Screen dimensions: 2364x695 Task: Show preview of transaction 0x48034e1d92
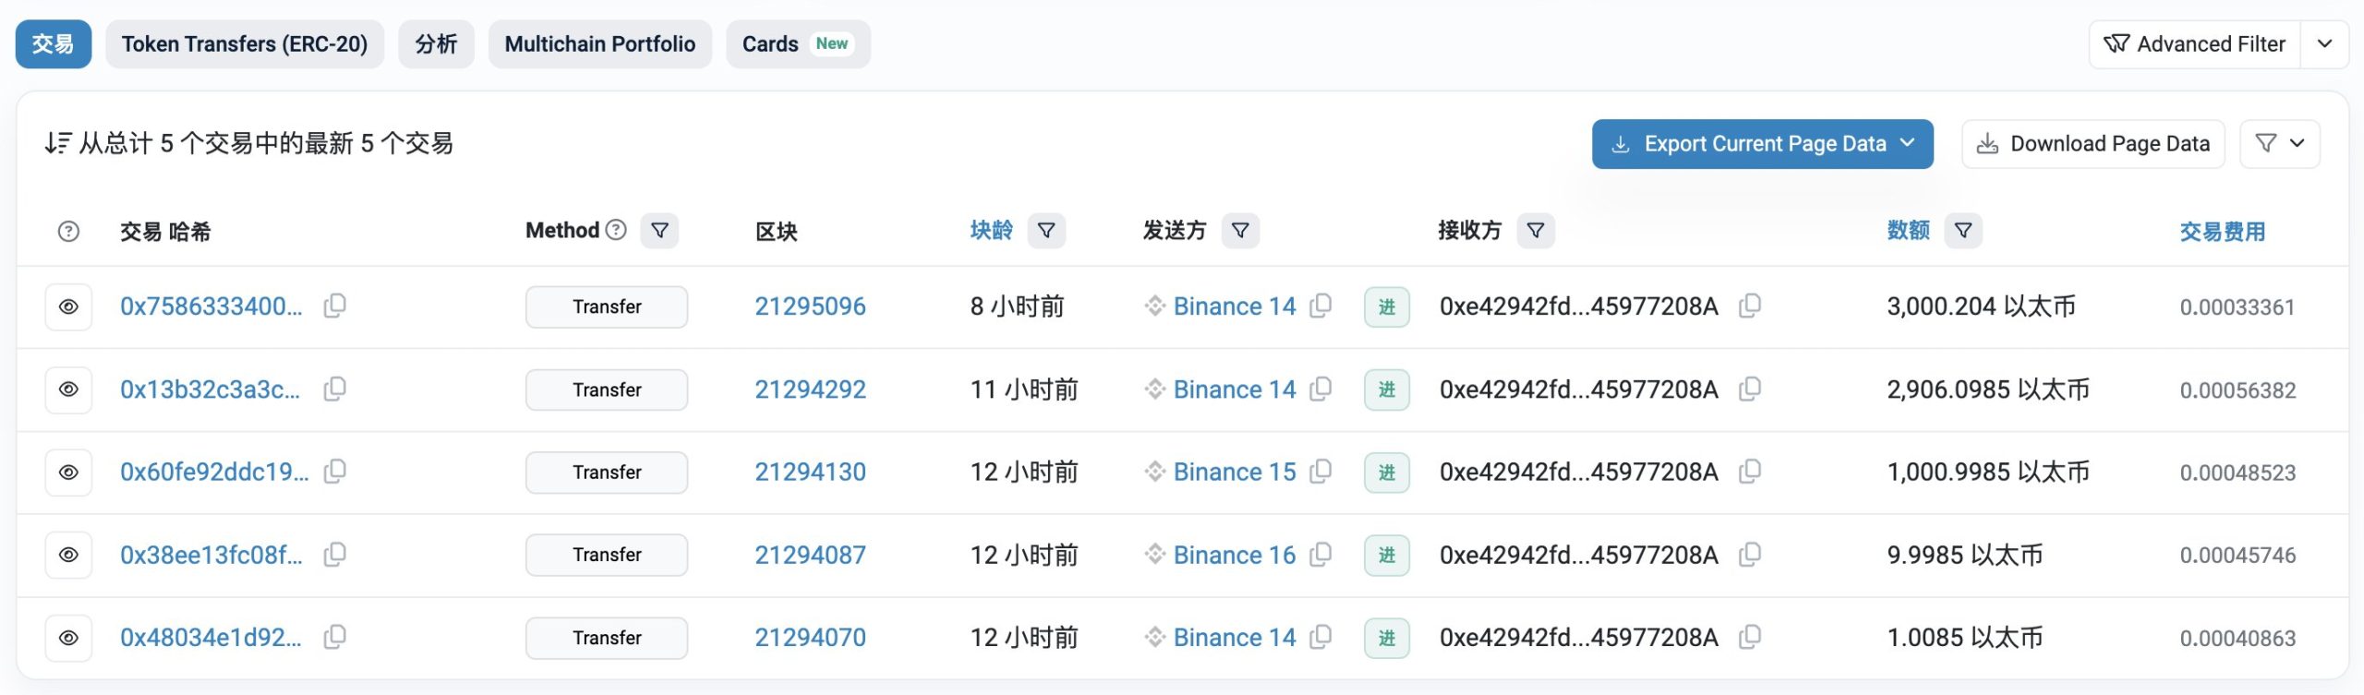pyautogui.click(x=68, y=638)
